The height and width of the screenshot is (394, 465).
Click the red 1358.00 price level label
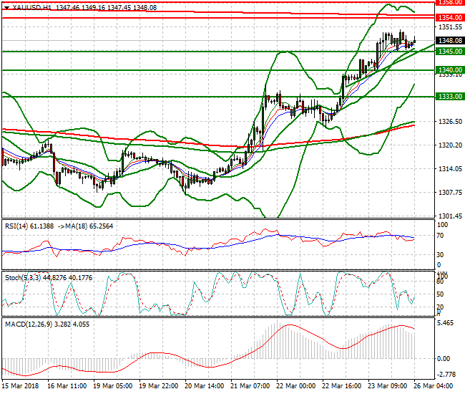pyautogui.click(x=450, y=2)
